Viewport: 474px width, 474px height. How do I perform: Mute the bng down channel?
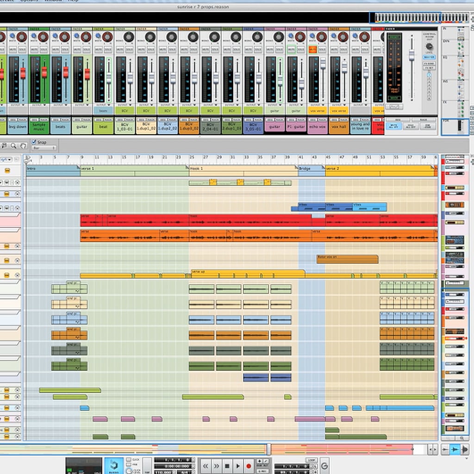(x=12, y=49)
